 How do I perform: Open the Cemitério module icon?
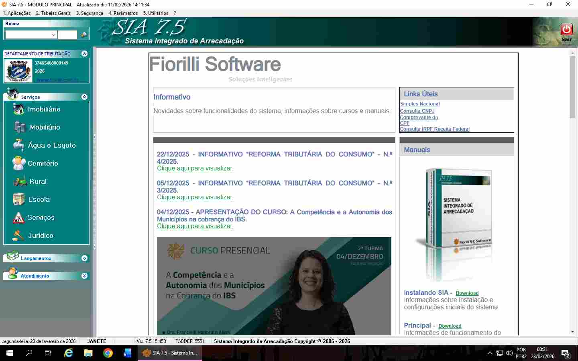point(18,163)
